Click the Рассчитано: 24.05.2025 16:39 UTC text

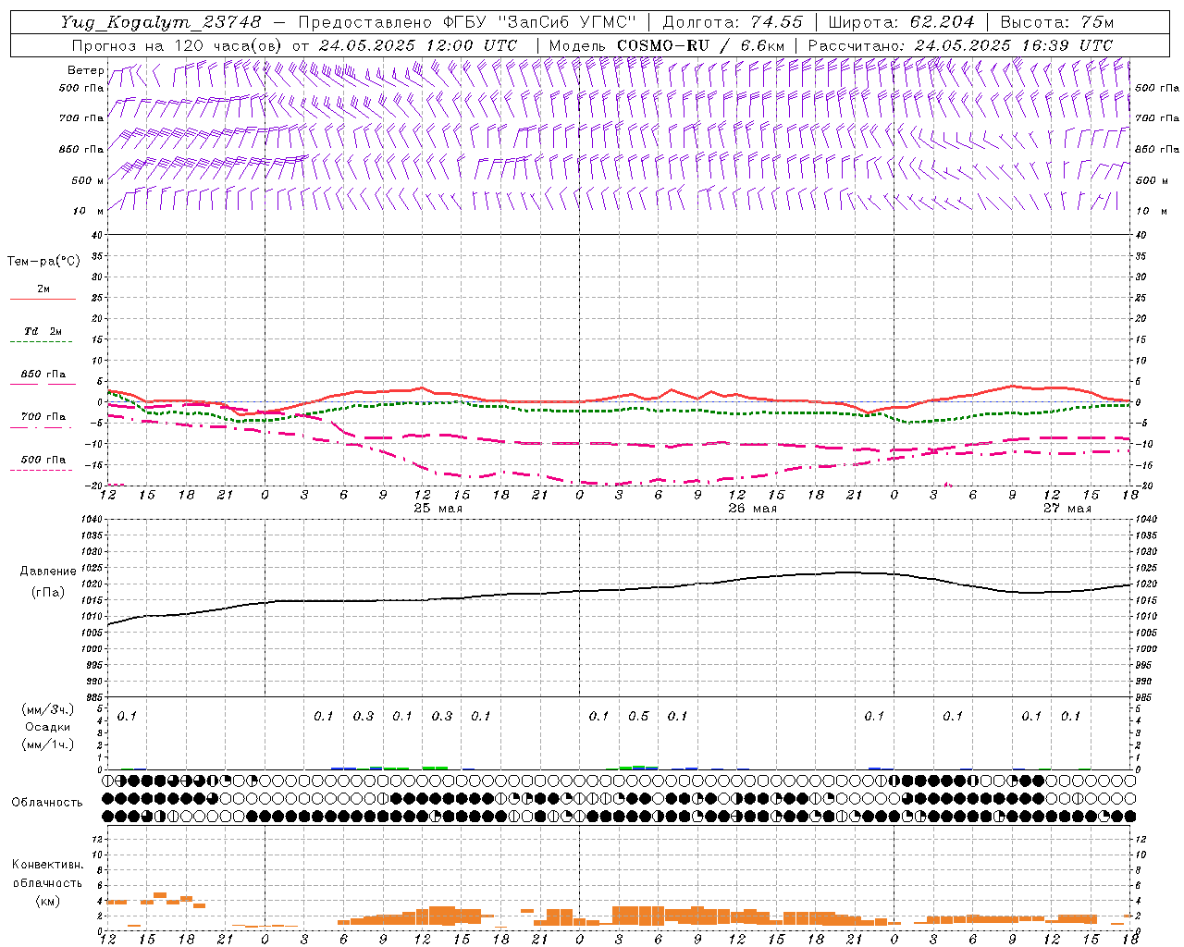pyautogui.click(x=961, y=45)
